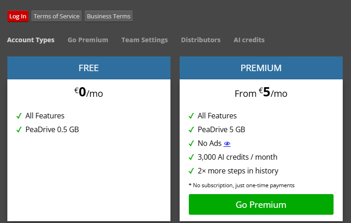Click the red Log In button
Screen dimensions: 351x223
click(x=18, y=17)
